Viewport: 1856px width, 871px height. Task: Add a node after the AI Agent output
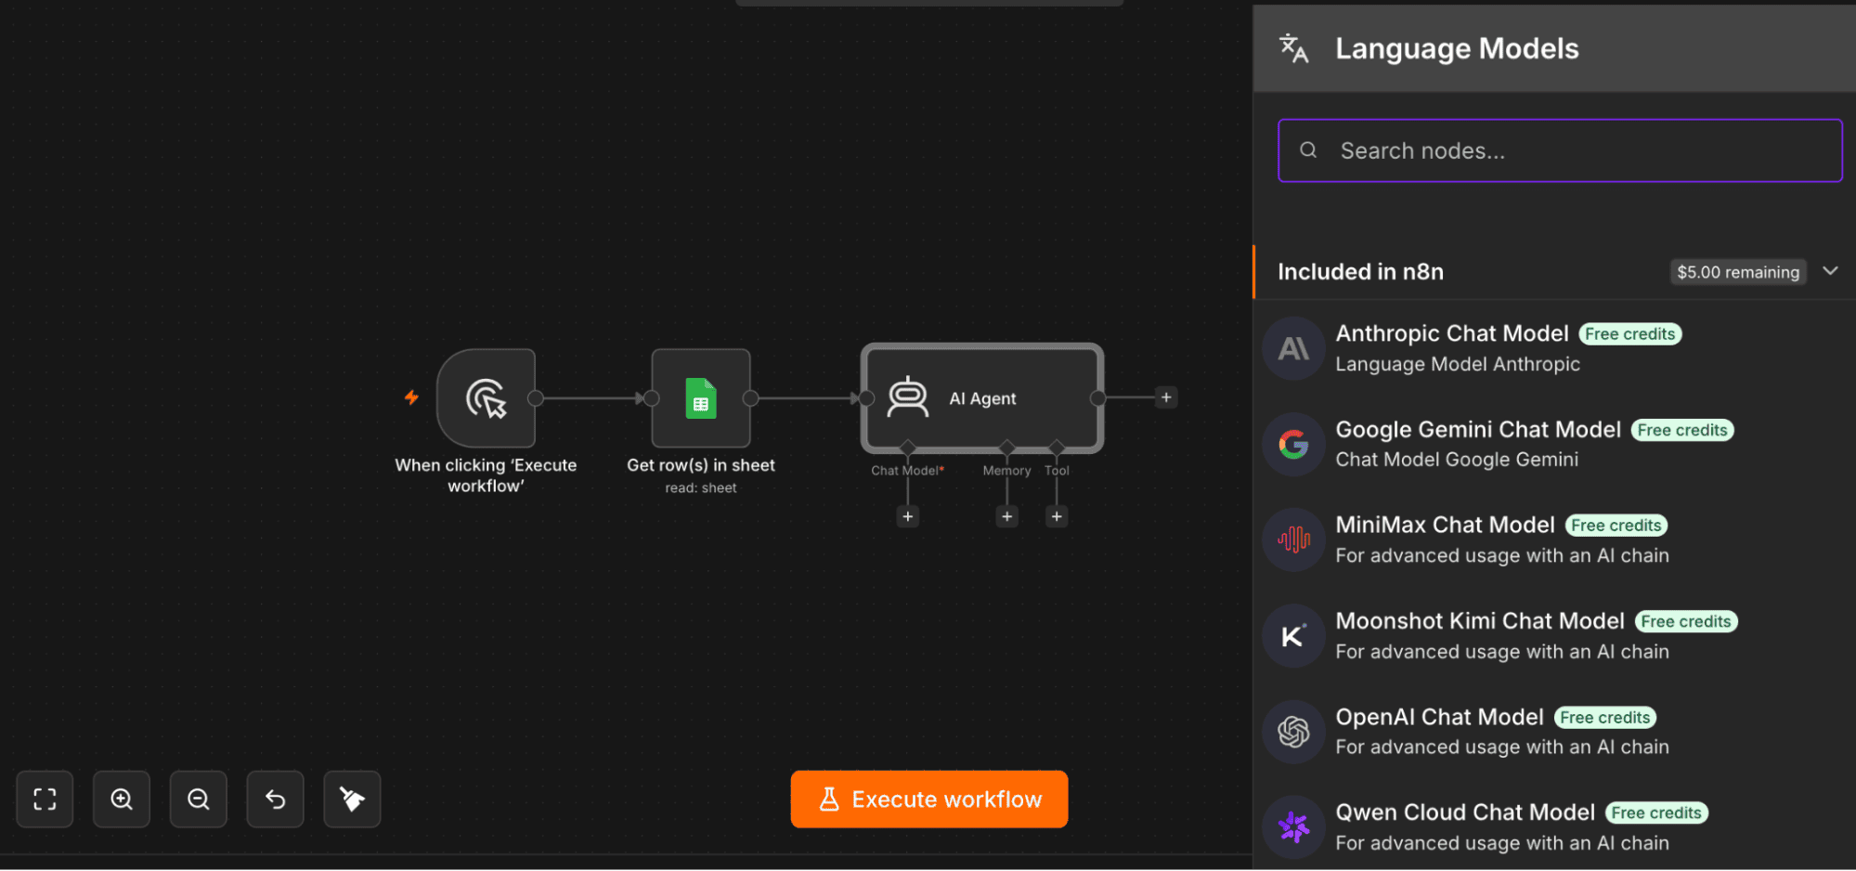click(1166, 397)
